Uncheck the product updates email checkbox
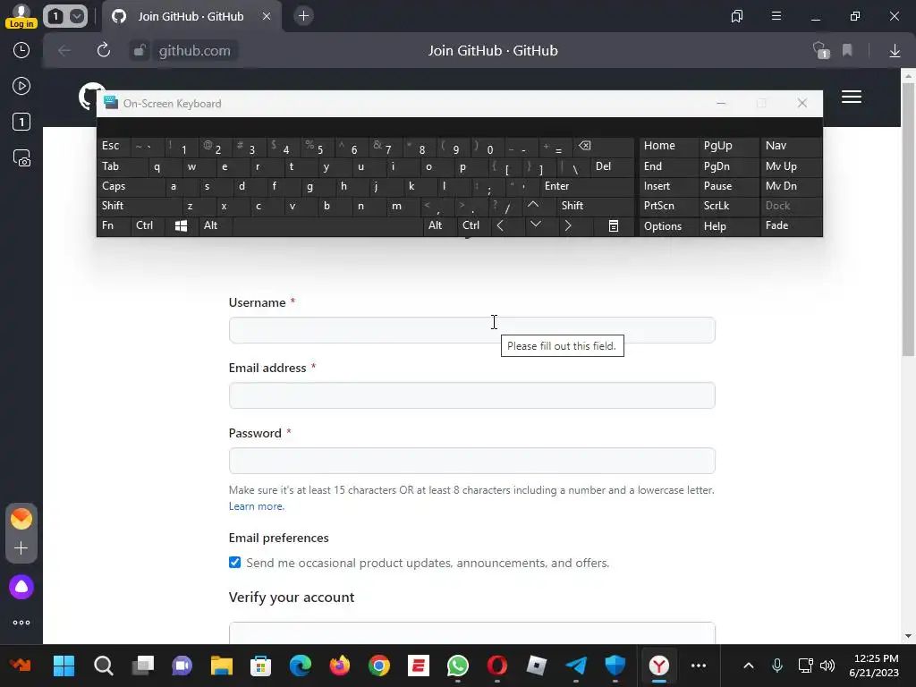The height and width of the screenshot is (687, 916). coord(235,563)
